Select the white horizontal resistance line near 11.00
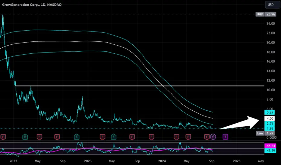This screenshot has height=165, width=281. [140, 86]
